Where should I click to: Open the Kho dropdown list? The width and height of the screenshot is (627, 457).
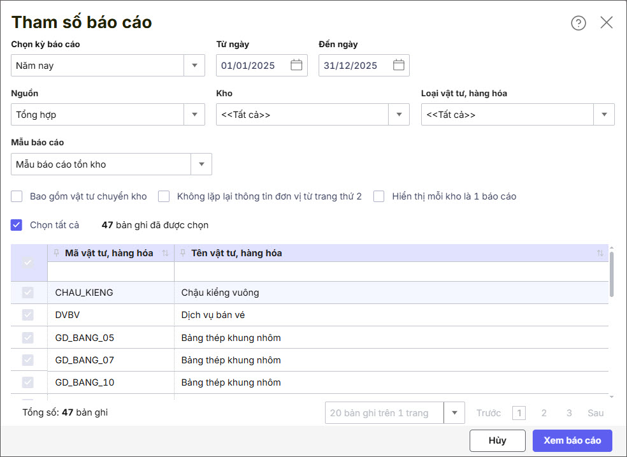[399, 115]
